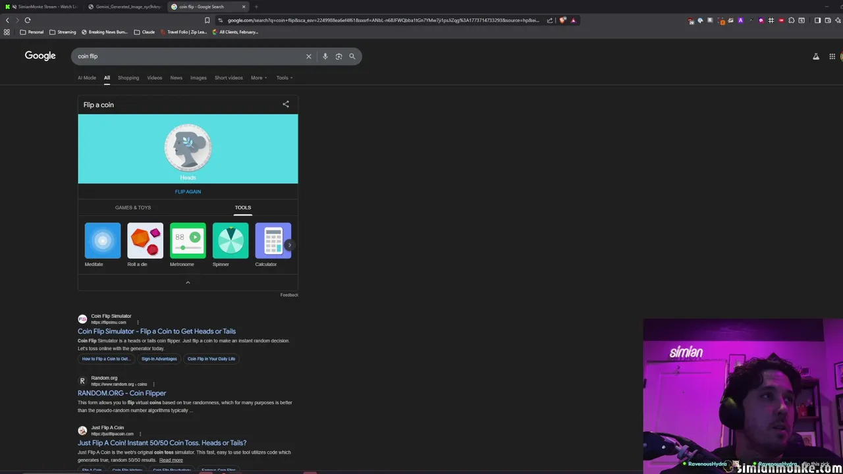Select the TOOLS tab
The height and width of the screenshot is (474, 843).
pos(243,207)
